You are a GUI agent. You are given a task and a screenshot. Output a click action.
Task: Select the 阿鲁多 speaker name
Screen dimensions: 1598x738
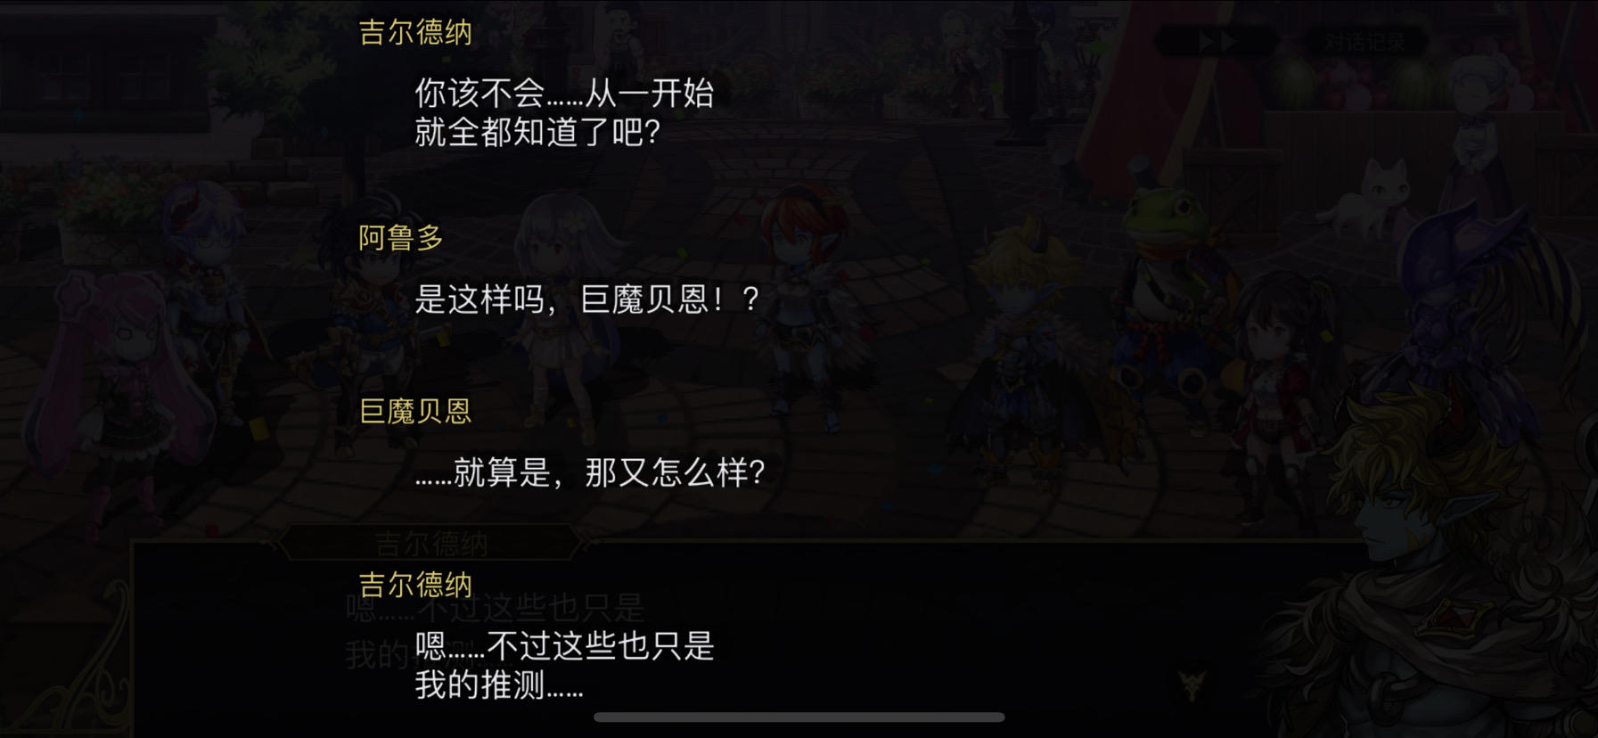pos(401,238)
